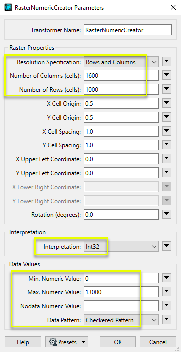Click arrow menu beside Resolution Specification

167,62
